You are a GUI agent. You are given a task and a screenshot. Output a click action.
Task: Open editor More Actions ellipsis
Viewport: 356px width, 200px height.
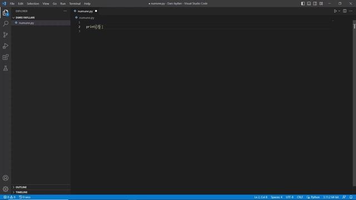coord(351,11)
